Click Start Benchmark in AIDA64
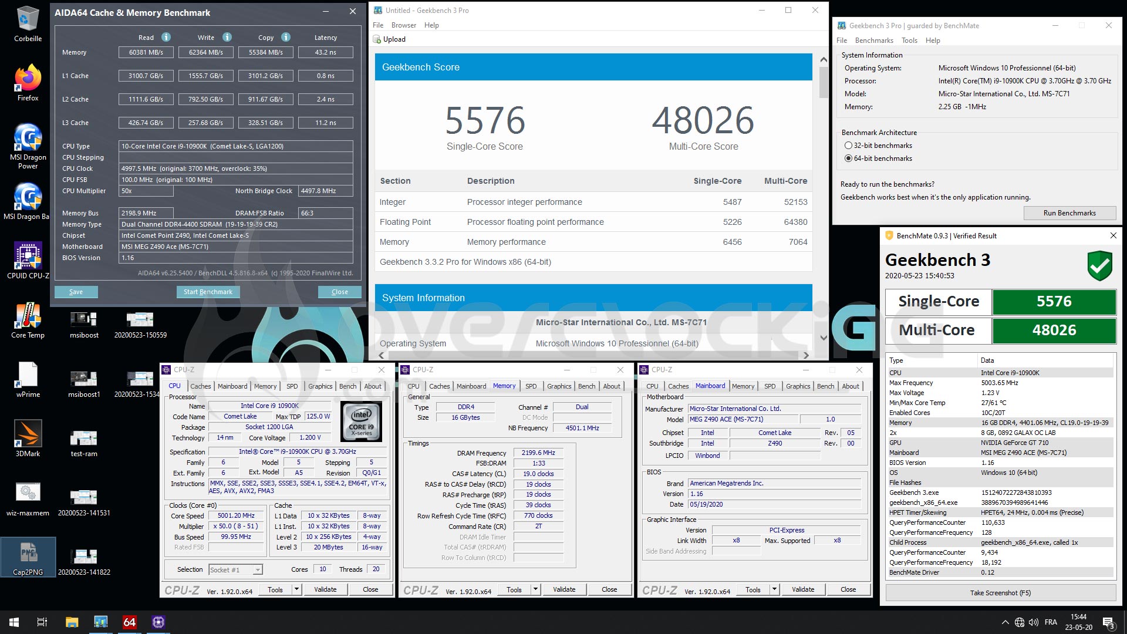1127x634 pixels. [x=208, y=292]
